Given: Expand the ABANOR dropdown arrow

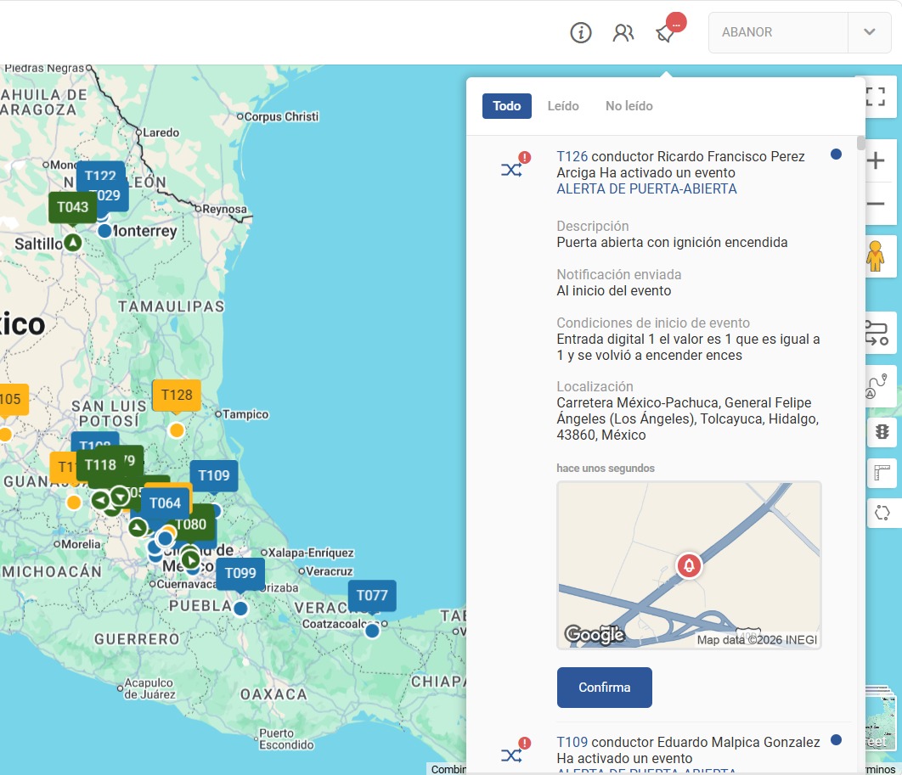Looking at the screenshot, I should tap(869, 32).
